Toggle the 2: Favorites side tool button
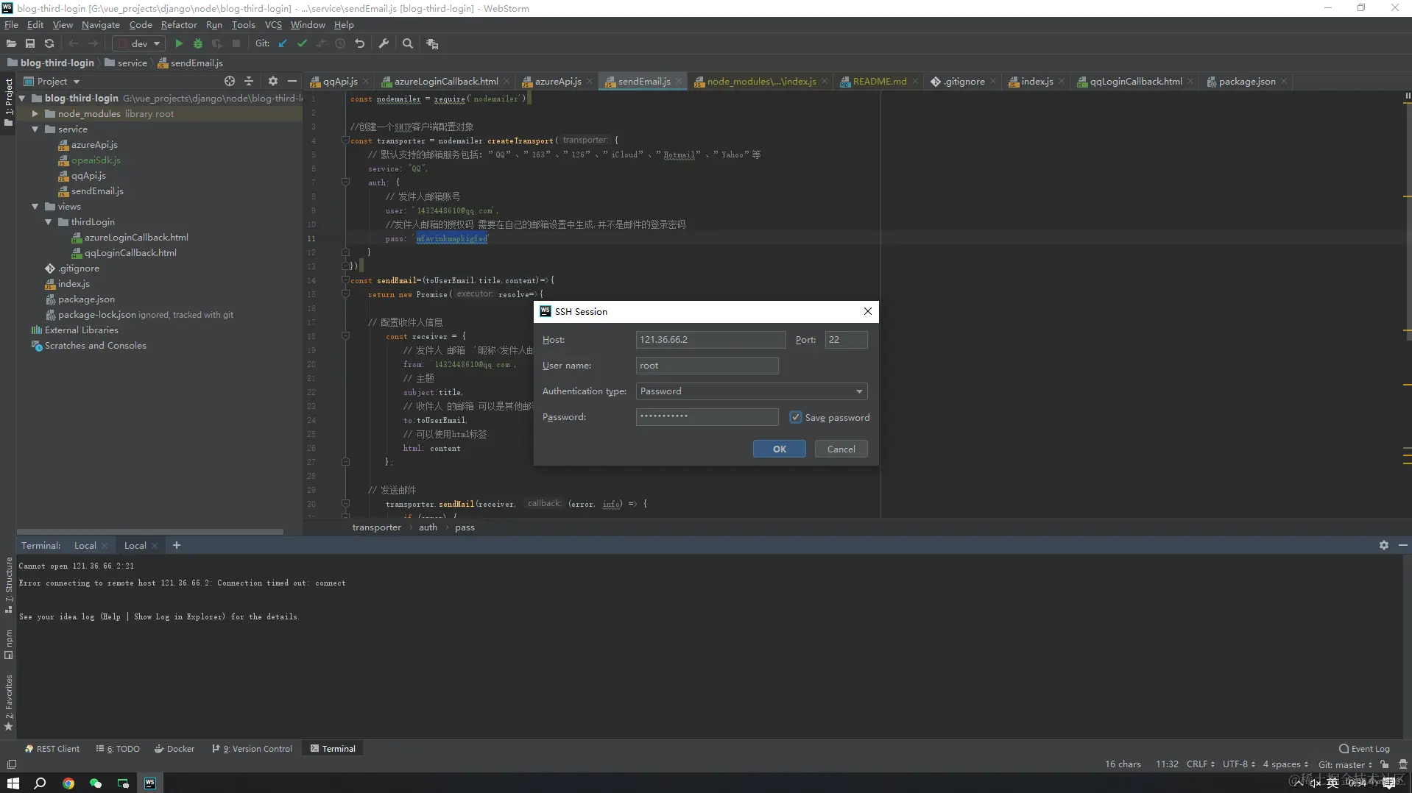 coord(9,702)
